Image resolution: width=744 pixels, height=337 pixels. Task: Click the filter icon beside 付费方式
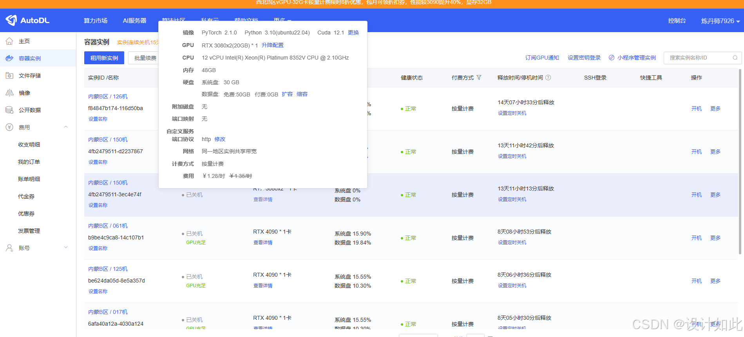[x=479, y=78]
